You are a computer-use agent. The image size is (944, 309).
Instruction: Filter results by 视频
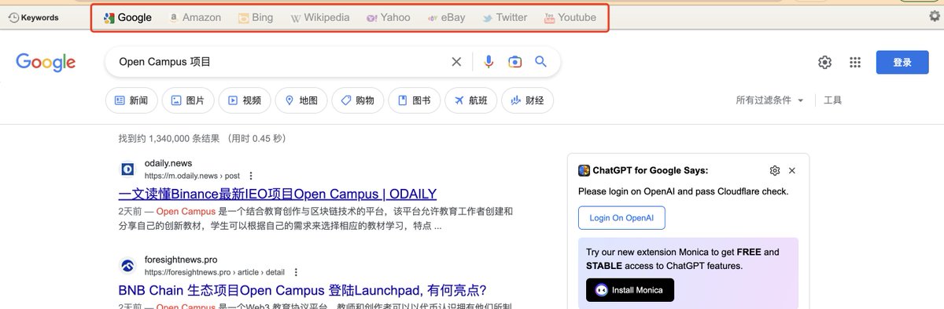click(x=245, y=100)
